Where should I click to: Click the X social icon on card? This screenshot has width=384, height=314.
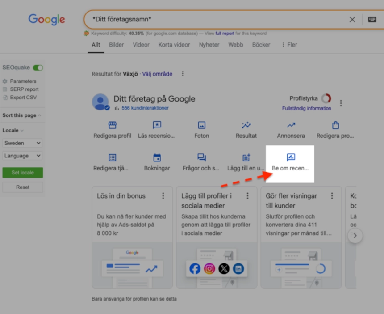224,269
